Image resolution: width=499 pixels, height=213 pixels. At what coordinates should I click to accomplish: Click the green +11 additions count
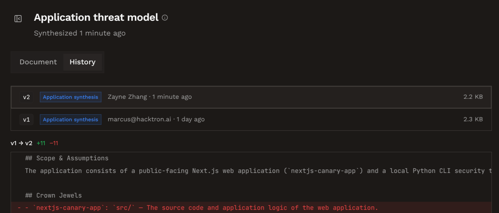[x=41, y=143]
